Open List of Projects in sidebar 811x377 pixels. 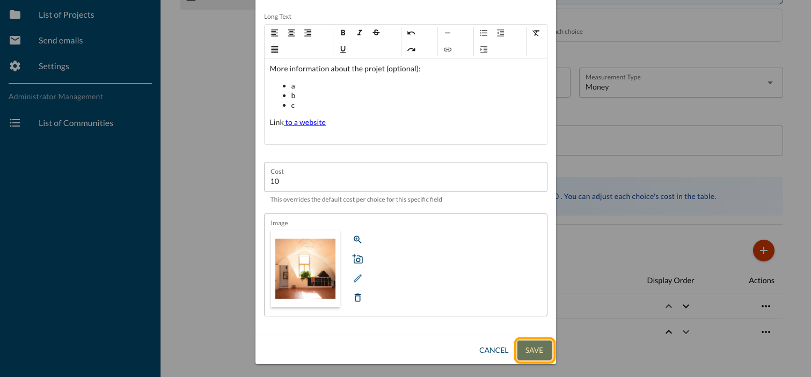[66, 14]
